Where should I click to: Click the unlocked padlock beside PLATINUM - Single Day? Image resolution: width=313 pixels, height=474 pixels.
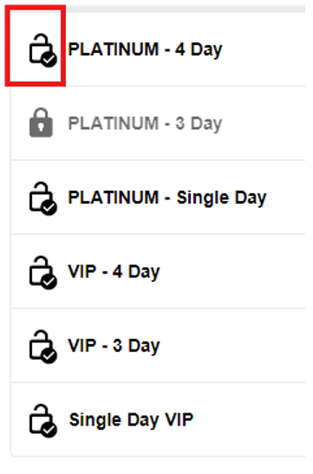[x=42, y=198]
